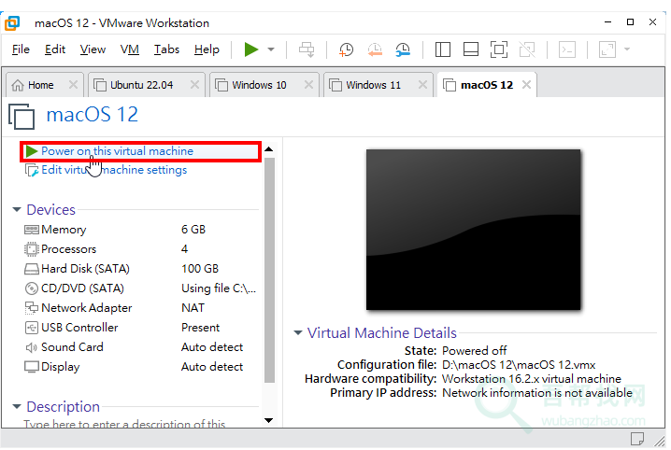Viewport: 671px width, 450px height.
Task: Click the large macOS 12 VM icon
Action: click(21, 117)
